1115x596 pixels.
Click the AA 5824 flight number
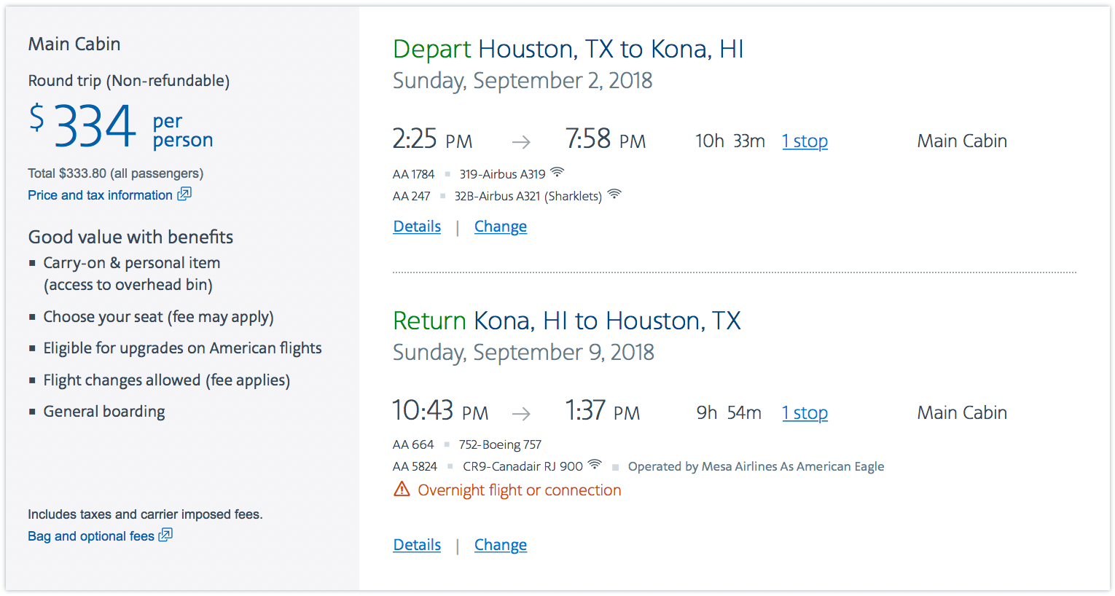point(415,466)
